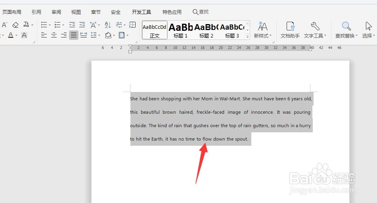Screen dimensions: 377x203
Task: Open the insert table/tab-stop icon
Action: click(132, 25)
